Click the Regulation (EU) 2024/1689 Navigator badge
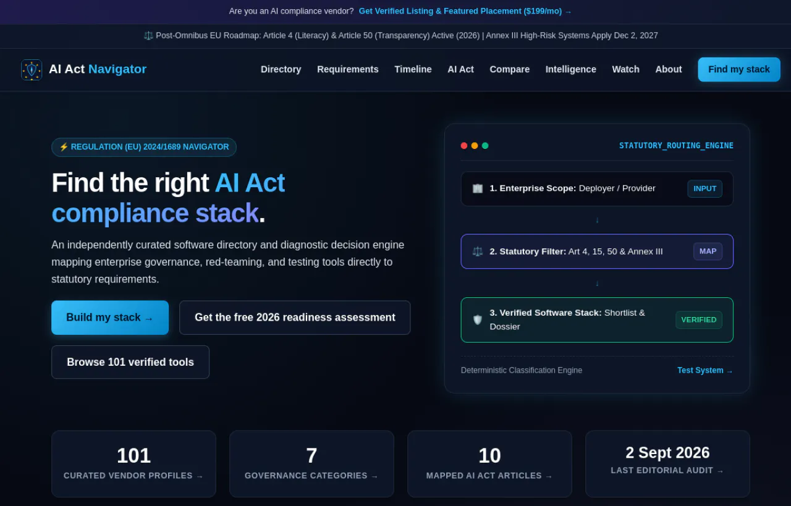The height and width of the screenshot is (506, 791). [144, 147]
